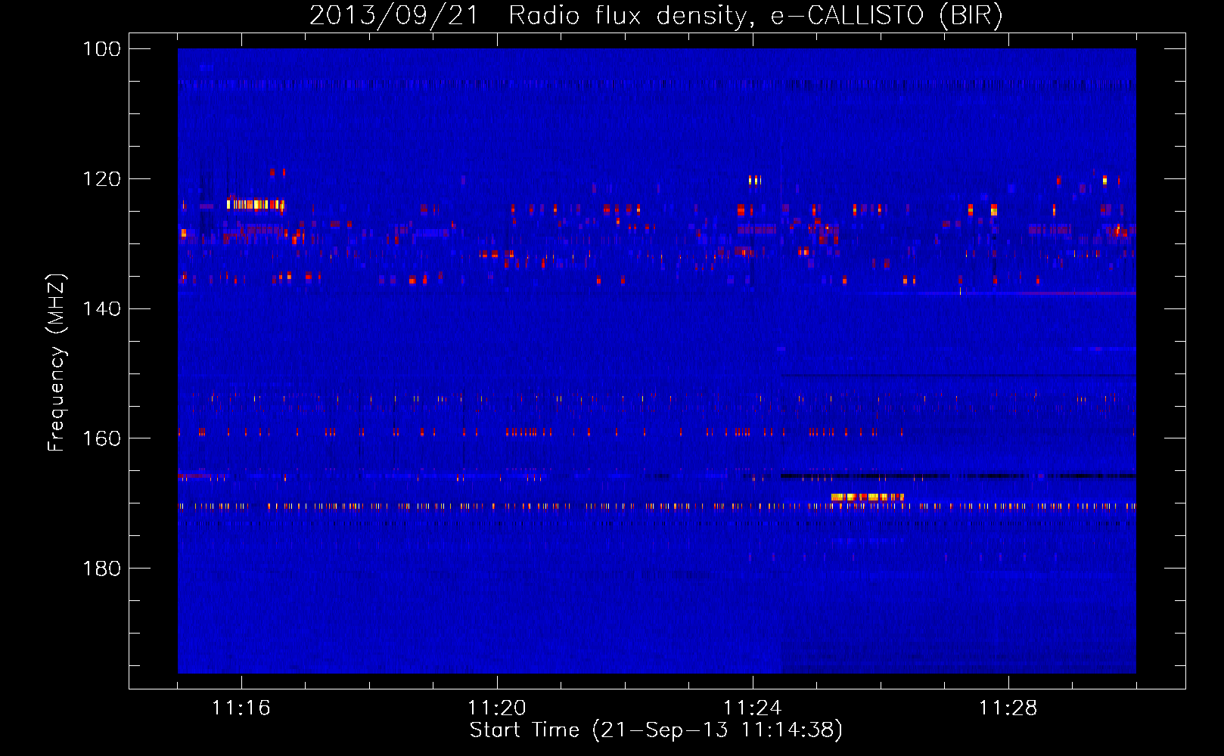
Task: Click the 11:24 time tick label
Action: [753, 708]
